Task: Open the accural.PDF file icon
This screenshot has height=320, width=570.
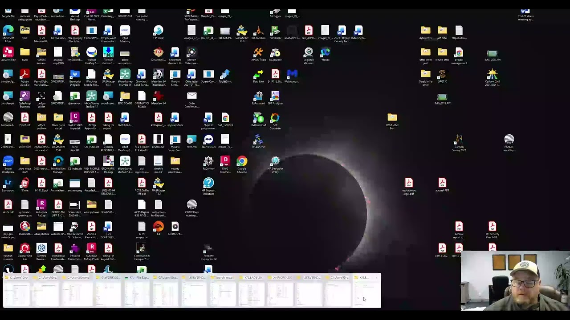Action: (442, 184)
